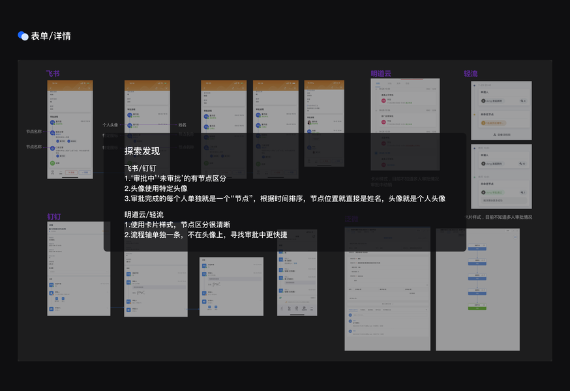570x391 pixels.
Task: Click the 卡片样式 caption under 轻流 cards
Action: (x=499, y=217)
